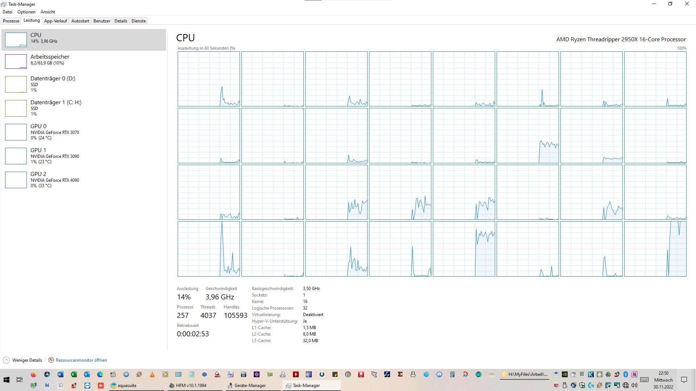696x391 pixels.
Task: Click the Logitech G tray icon
Action: pos(591,386)
